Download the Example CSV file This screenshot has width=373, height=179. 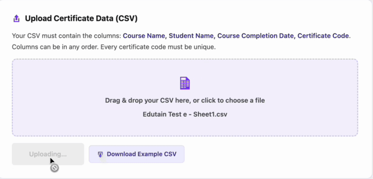[137, 154]
